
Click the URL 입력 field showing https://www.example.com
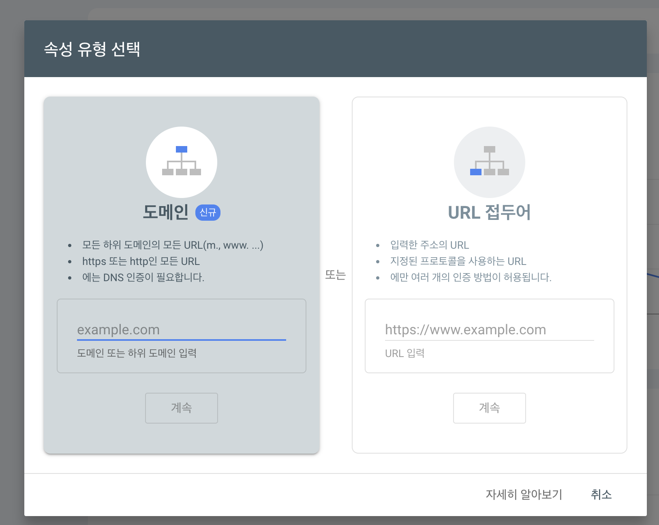coord(465,329)
